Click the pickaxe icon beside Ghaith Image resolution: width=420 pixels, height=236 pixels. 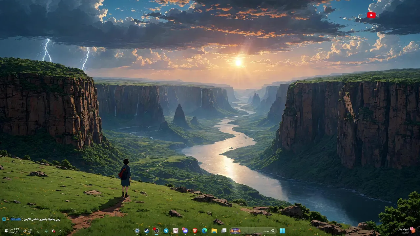point(4,219)
